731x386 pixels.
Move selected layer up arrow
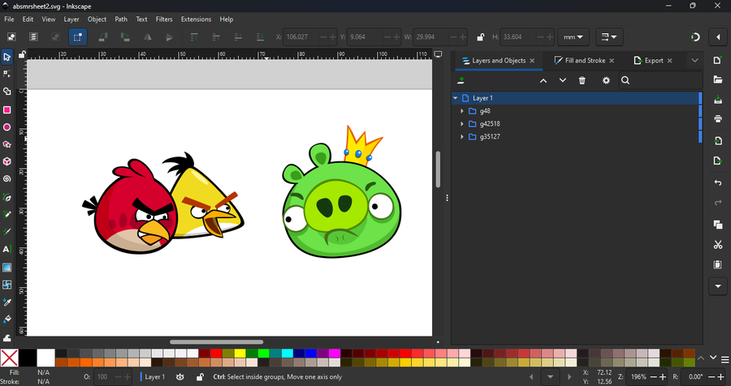point(543,80)
